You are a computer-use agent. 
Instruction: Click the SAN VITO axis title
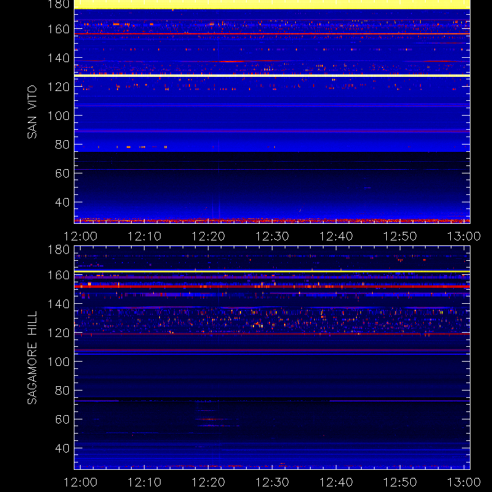(32, 112)
